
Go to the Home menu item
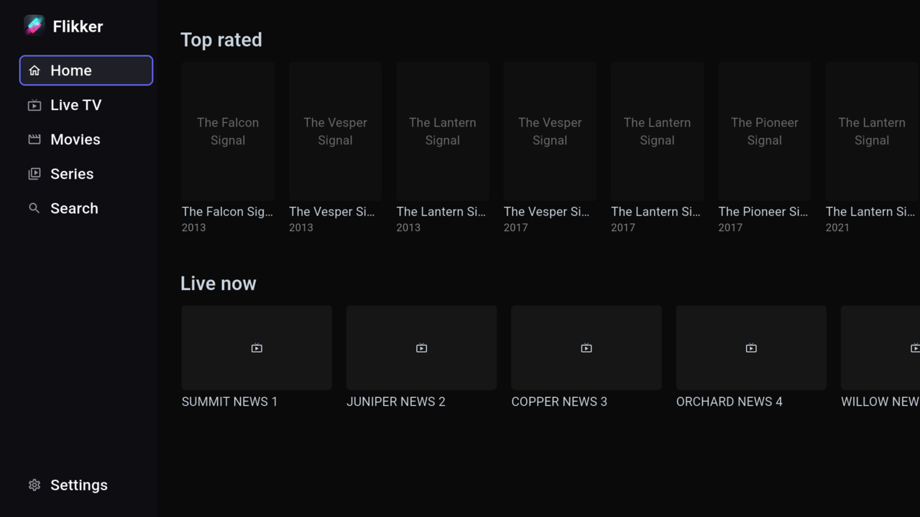click(86, 70)
